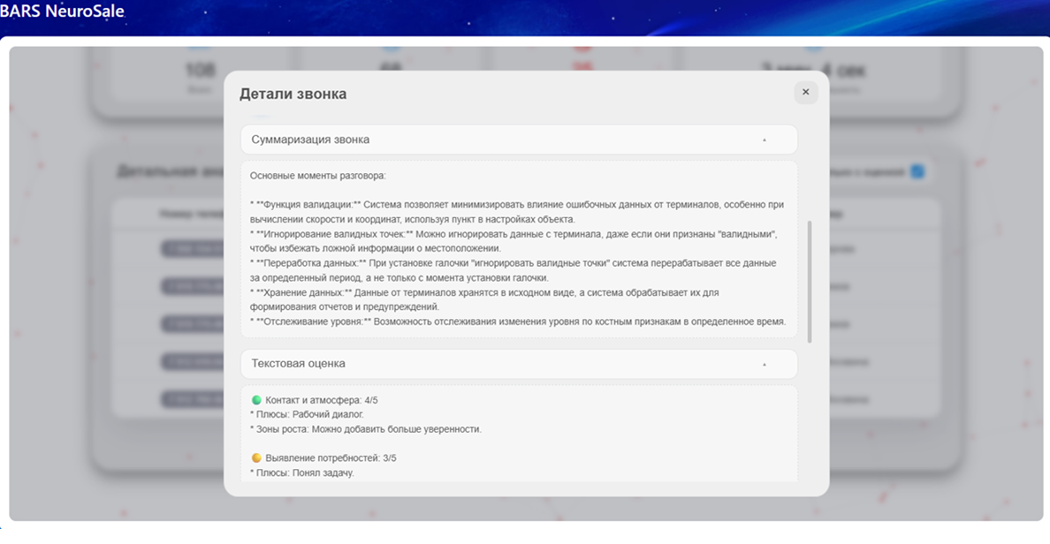The height and width of the screenshot is (544, 1050).
Task: Collapse the Текстовая оценка section
Action: pyautogui.click(x=519, y=364)
